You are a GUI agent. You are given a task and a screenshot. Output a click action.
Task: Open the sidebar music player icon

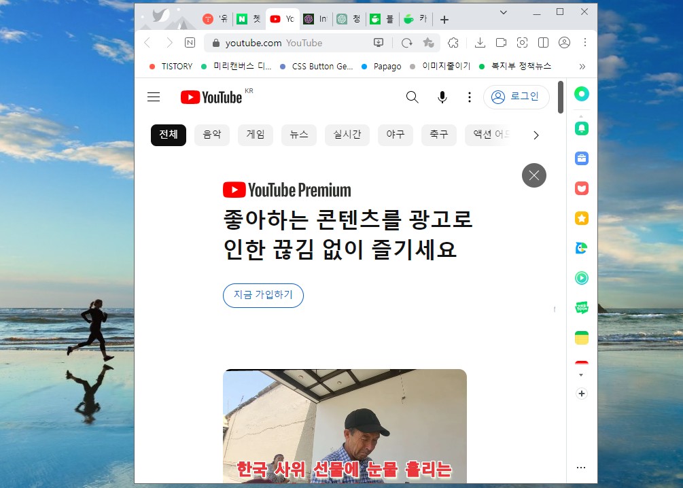(582, 277)
